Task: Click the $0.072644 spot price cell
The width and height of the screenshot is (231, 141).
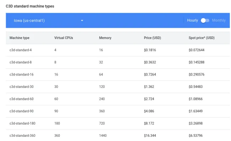Action: [197, 50]
